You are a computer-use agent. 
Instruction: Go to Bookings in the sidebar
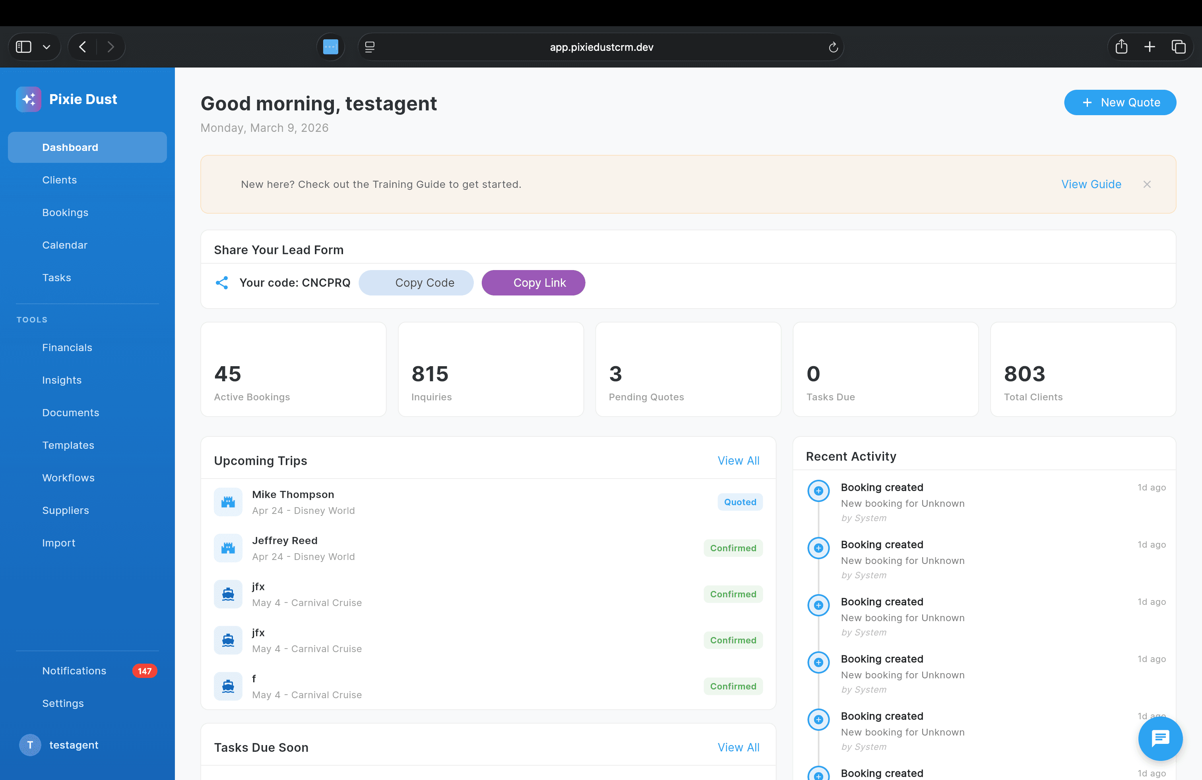pos(87,212)
